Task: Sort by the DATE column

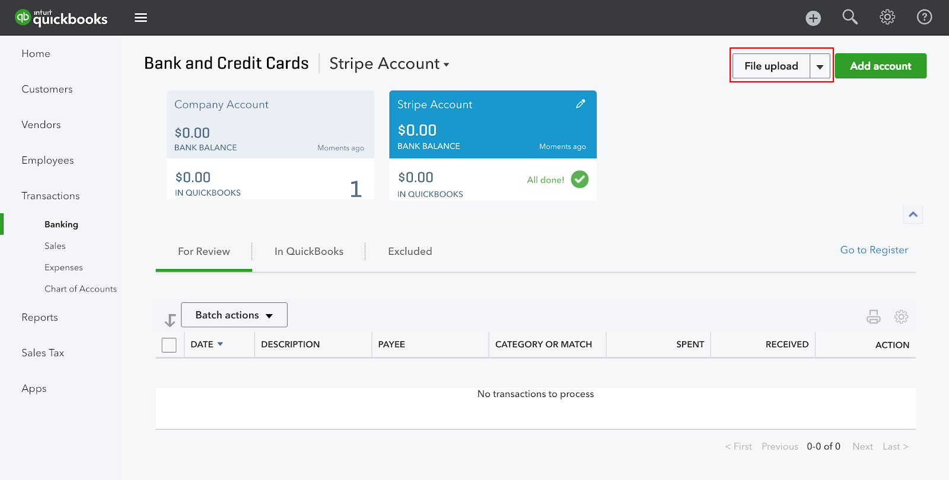Action: (206, 344)
